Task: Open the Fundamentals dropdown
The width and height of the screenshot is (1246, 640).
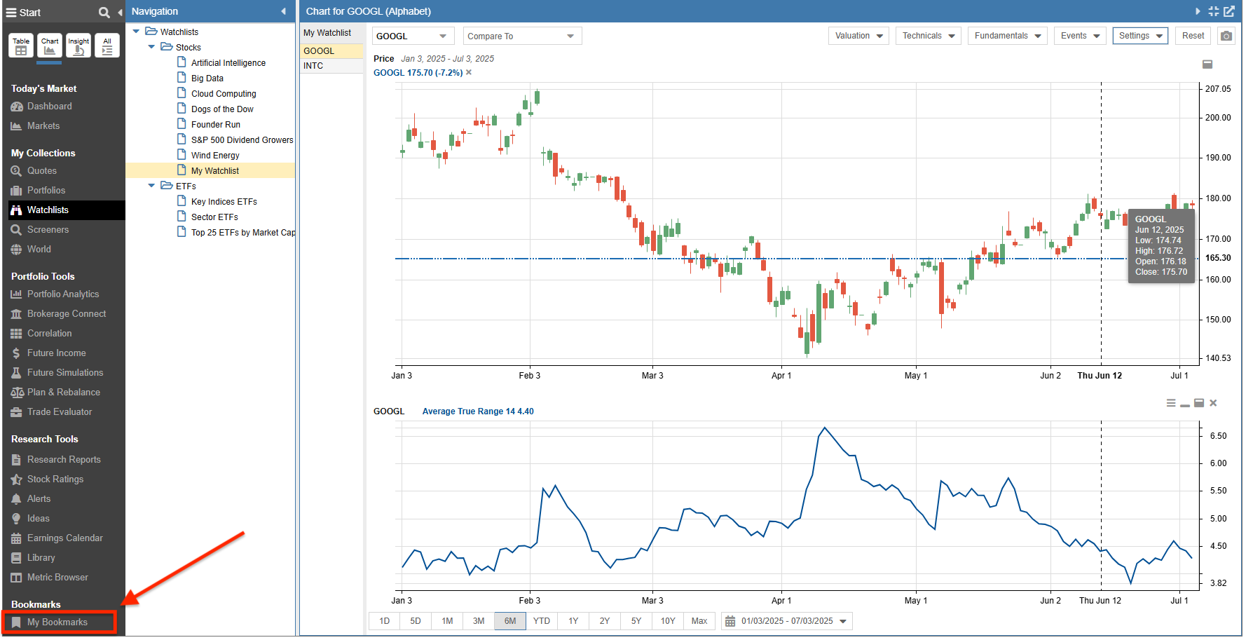Action: pos(1007,36)
